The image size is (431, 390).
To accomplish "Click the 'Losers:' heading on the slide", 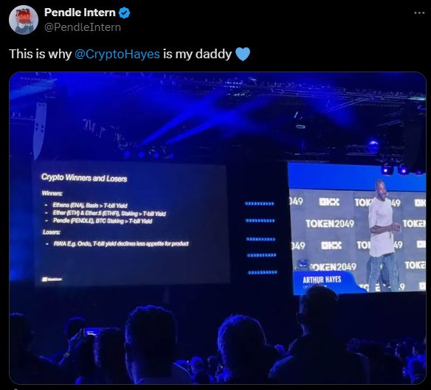I will pyautogui.click(x=52, y=232).
